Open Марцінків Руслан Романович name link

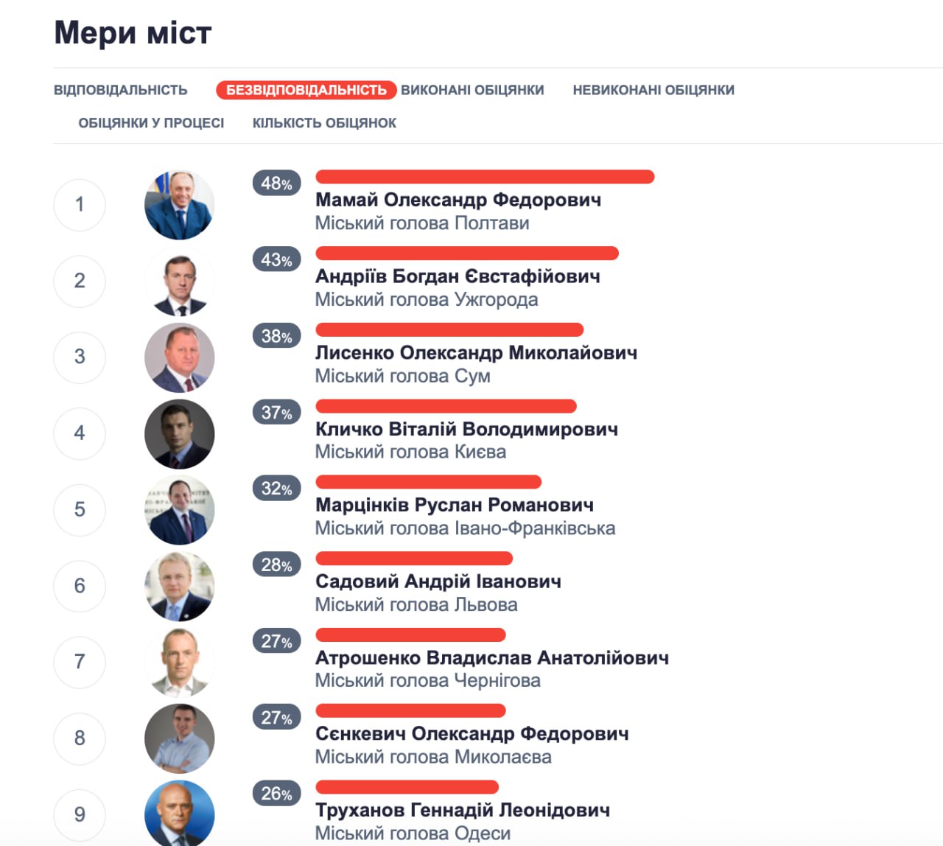(x=455, y=506)
